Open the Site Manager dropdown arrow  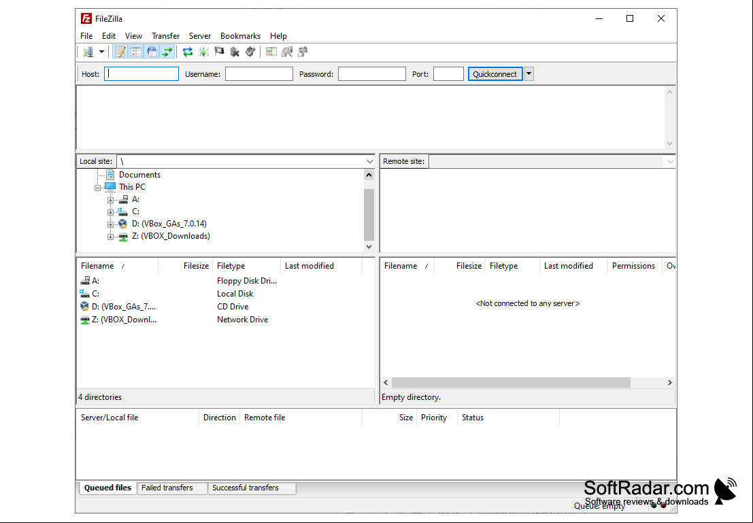101,52
